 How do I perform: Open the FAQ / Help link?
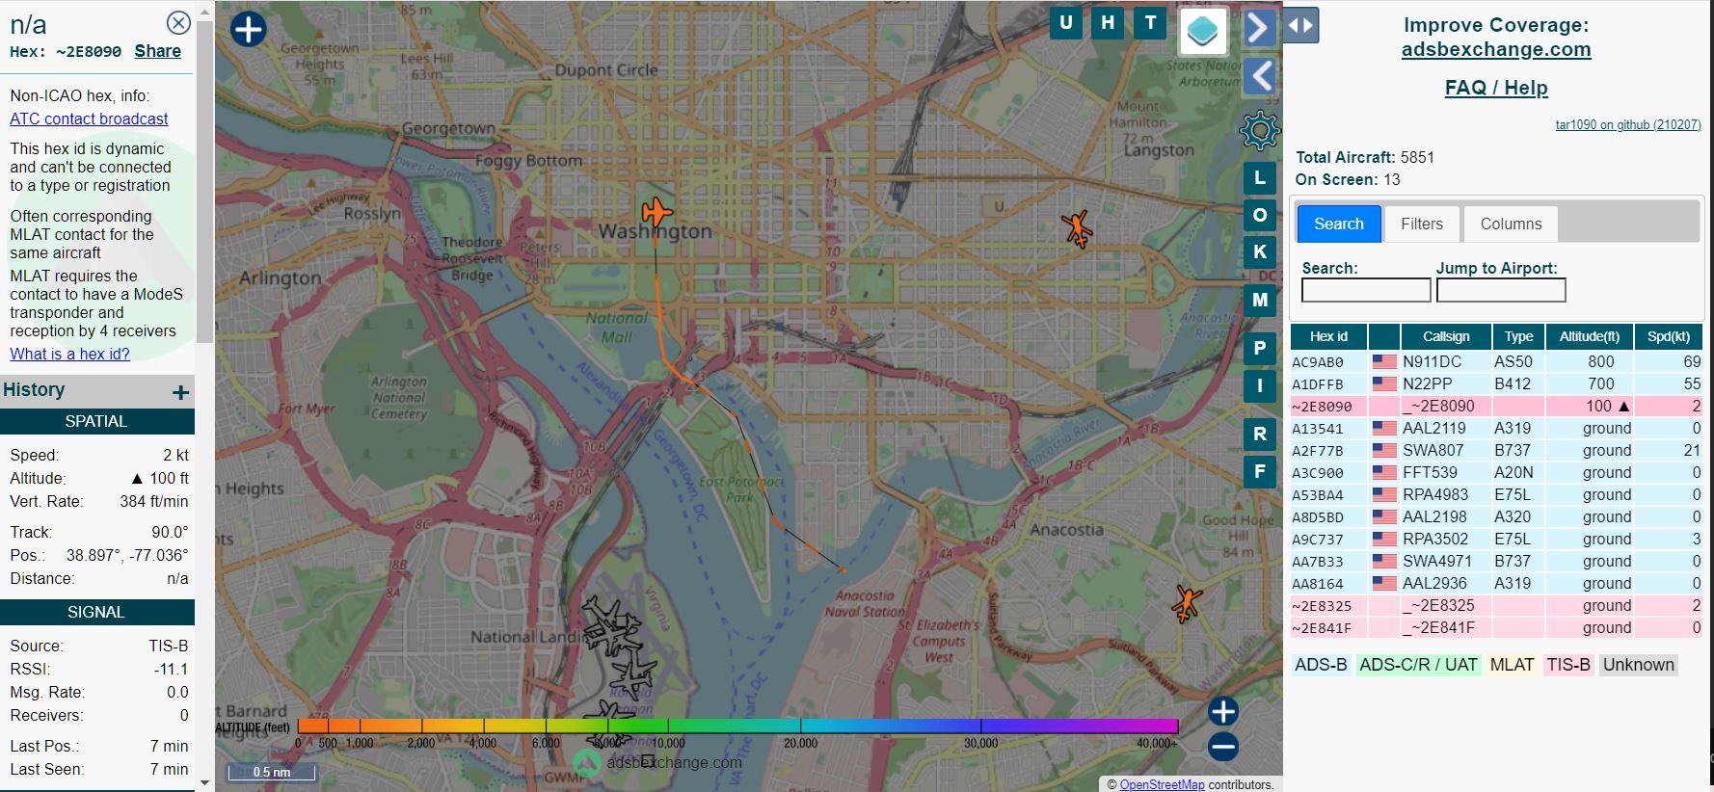[1496, 88]
